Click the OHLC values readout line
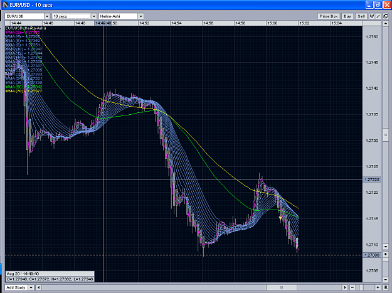The image size is (392, 293). (50, 279)
